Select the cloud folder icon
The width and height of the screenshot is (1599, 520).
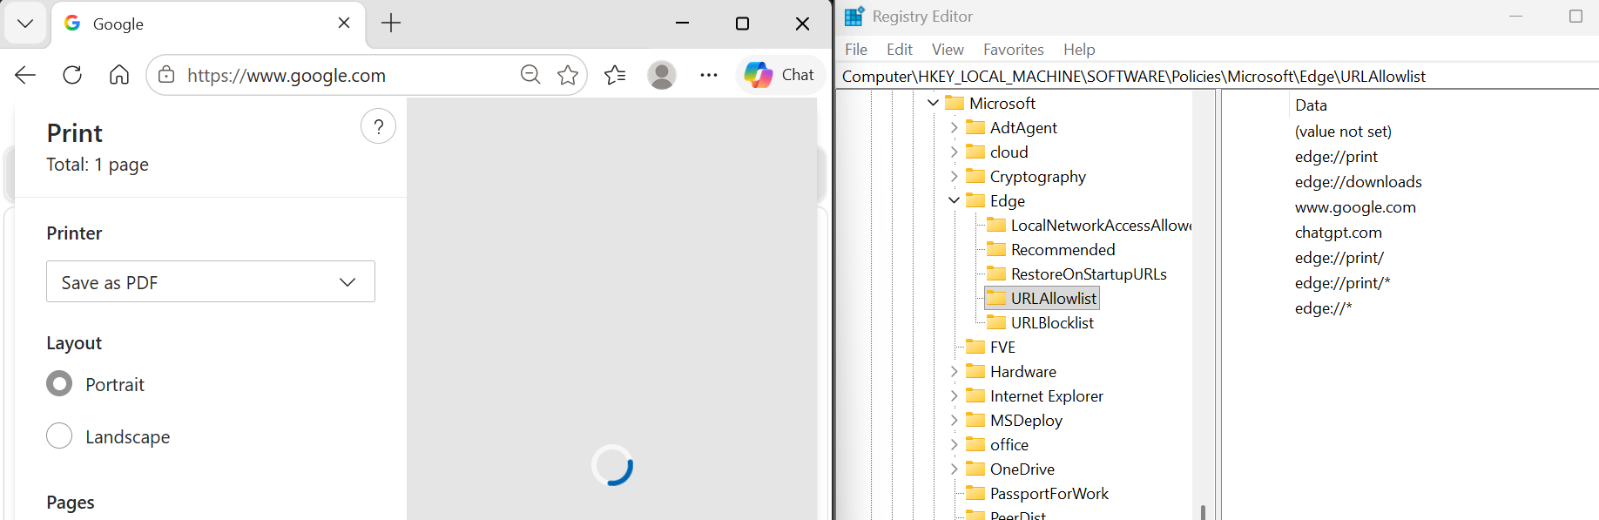pos(975,152)
